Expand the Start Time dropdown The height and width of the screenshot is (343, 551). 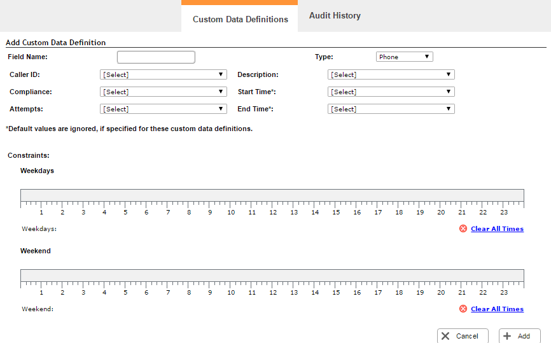tap(391, 92)
